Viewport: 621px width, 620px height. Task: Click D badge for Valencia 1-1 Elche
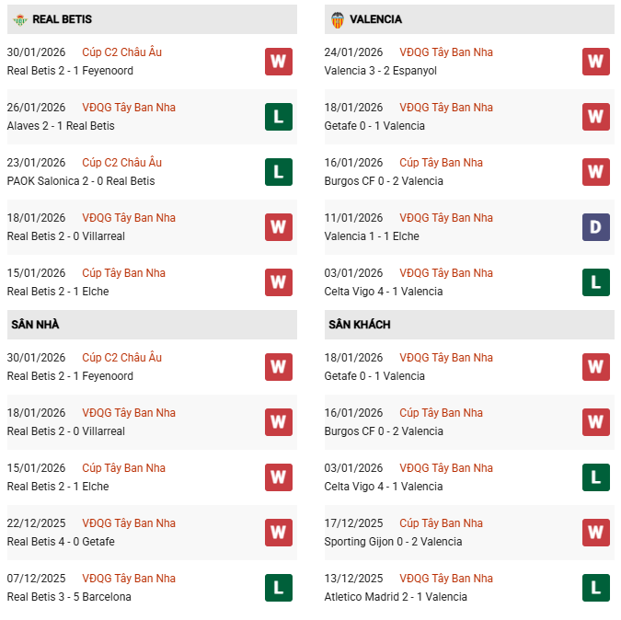click(596, 227)
